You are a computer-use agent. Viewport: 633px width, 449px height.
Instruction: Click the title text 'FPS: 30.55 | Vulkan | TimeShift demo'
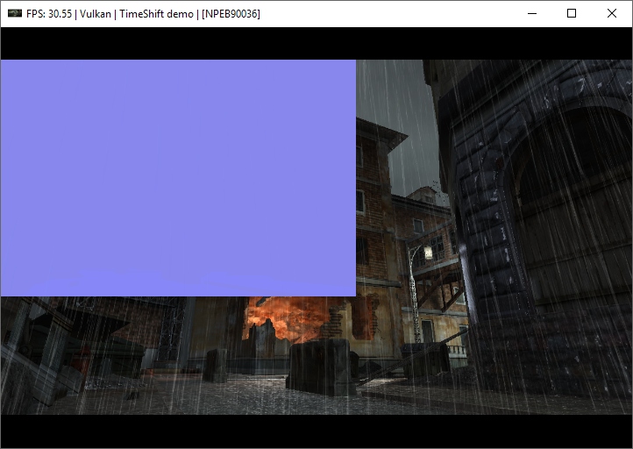tap(110, 14)
